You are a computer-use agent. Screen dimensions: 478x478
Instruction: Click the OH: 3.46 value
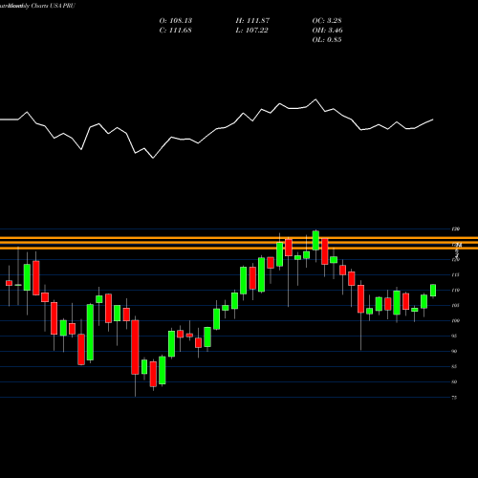coord(328,31)
